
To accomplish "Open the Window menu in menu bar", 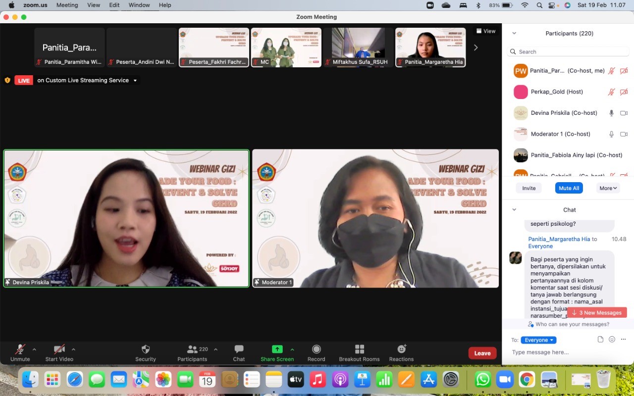I will (139, 5).
